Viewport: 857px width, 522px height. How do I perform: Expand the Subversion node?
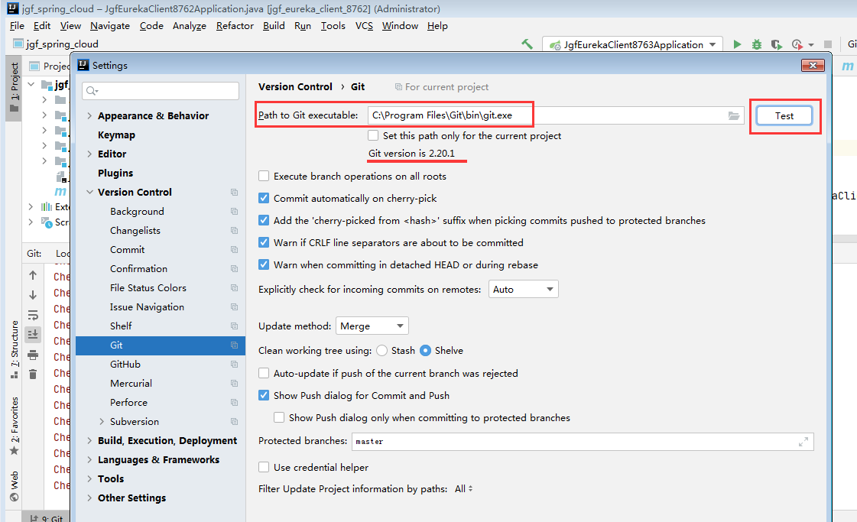pyautogui.click(x=102, y=421)
